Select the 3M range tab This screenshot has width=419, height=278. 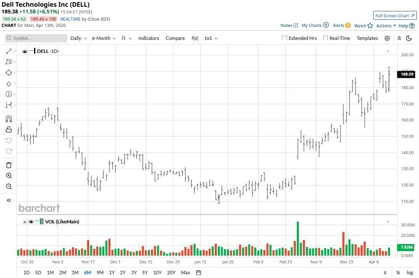pyautogui.click(x=75, y=273)
